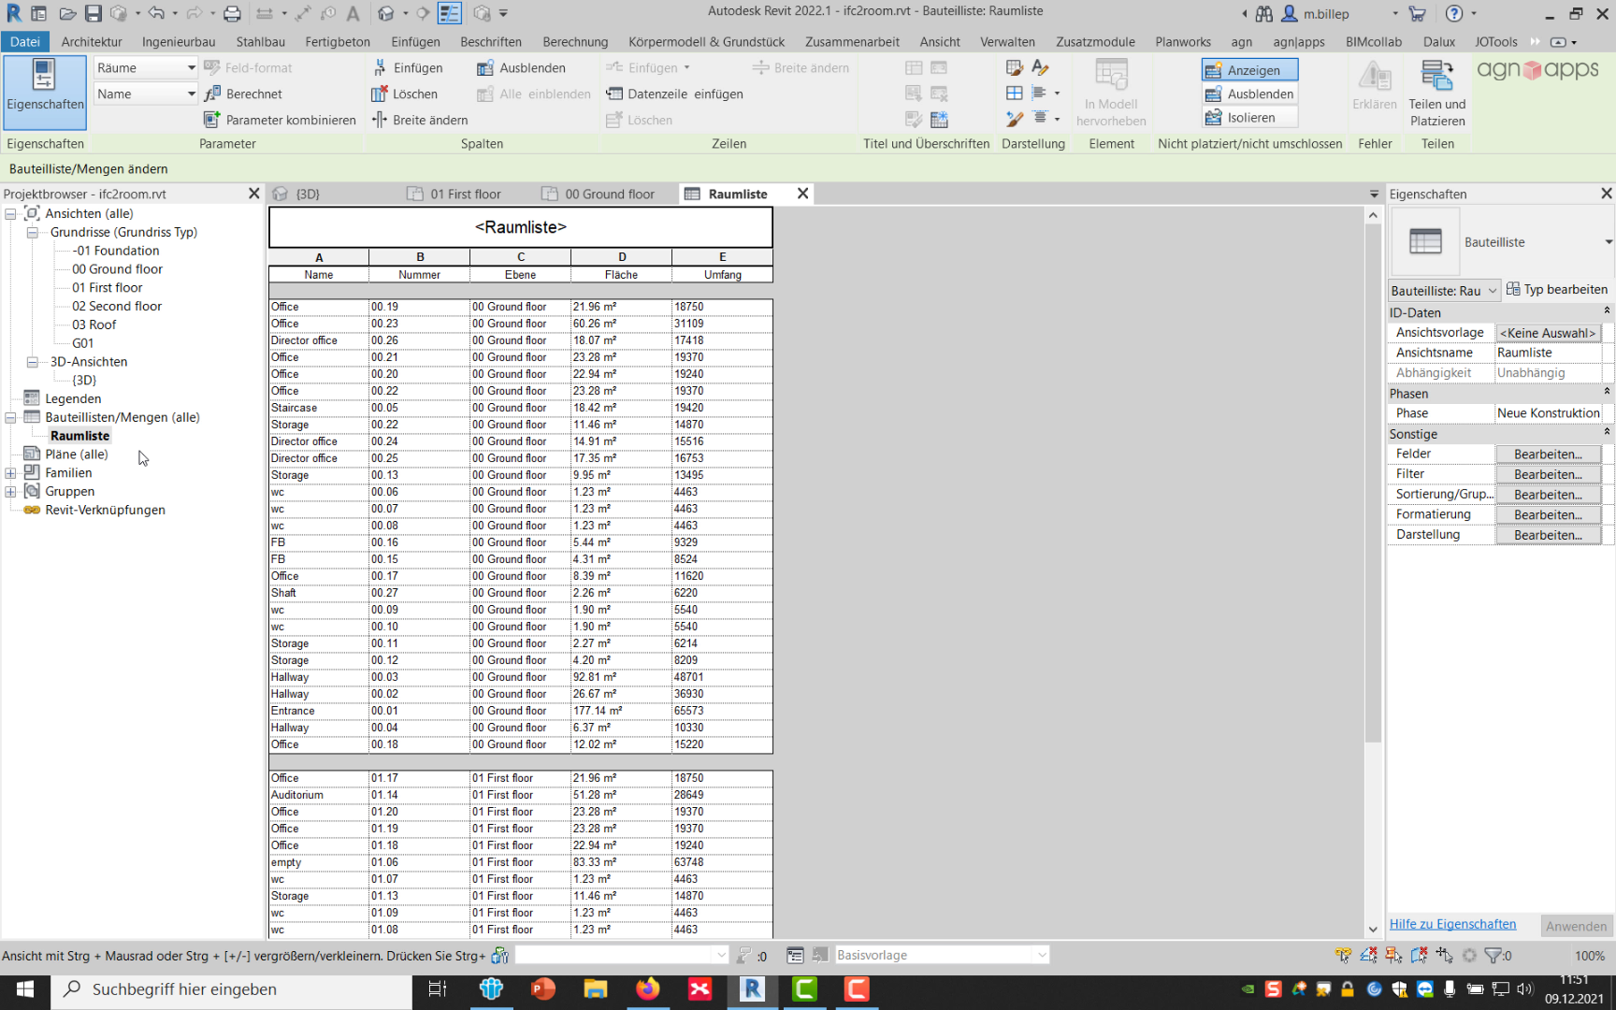Screen dimensions: 1616x1010
Task: Open PowerPoint from the taskbar
Action: (542, 989)
